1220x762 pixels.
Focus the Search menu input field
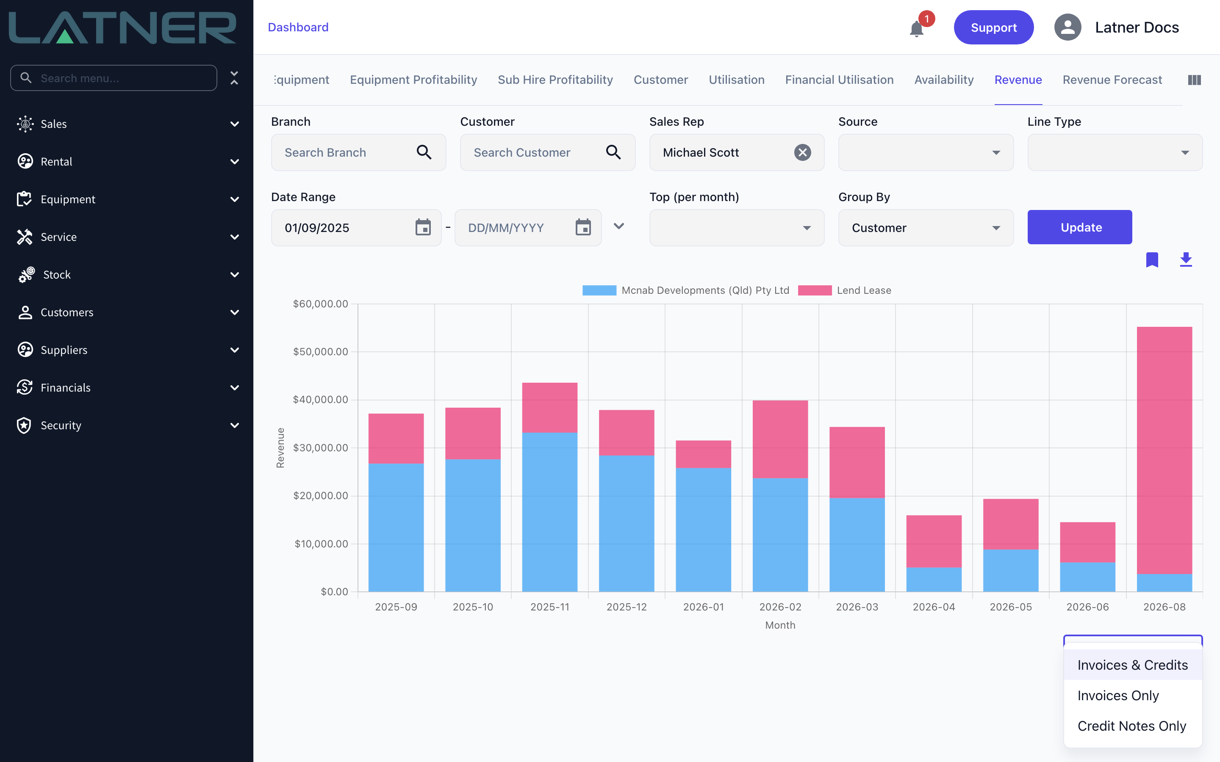coord(114,77)
